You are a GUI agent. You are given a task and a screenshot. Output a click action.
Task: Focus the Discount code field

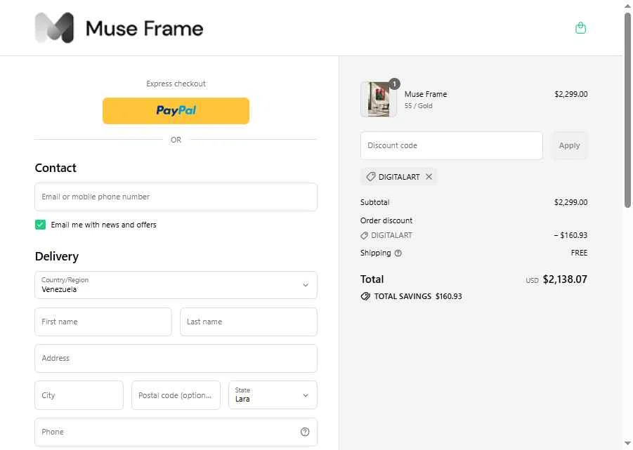point(451,145)
